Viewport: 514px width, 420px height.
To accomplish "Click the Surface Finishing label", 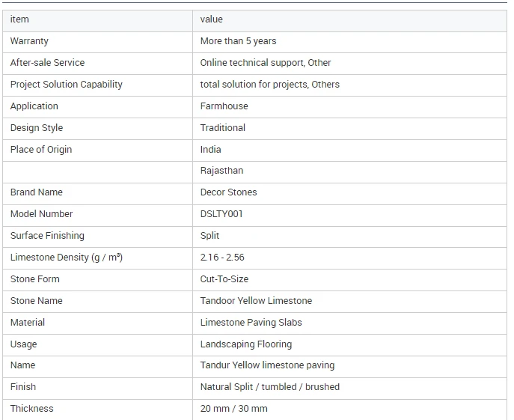I will pos(47,236).
